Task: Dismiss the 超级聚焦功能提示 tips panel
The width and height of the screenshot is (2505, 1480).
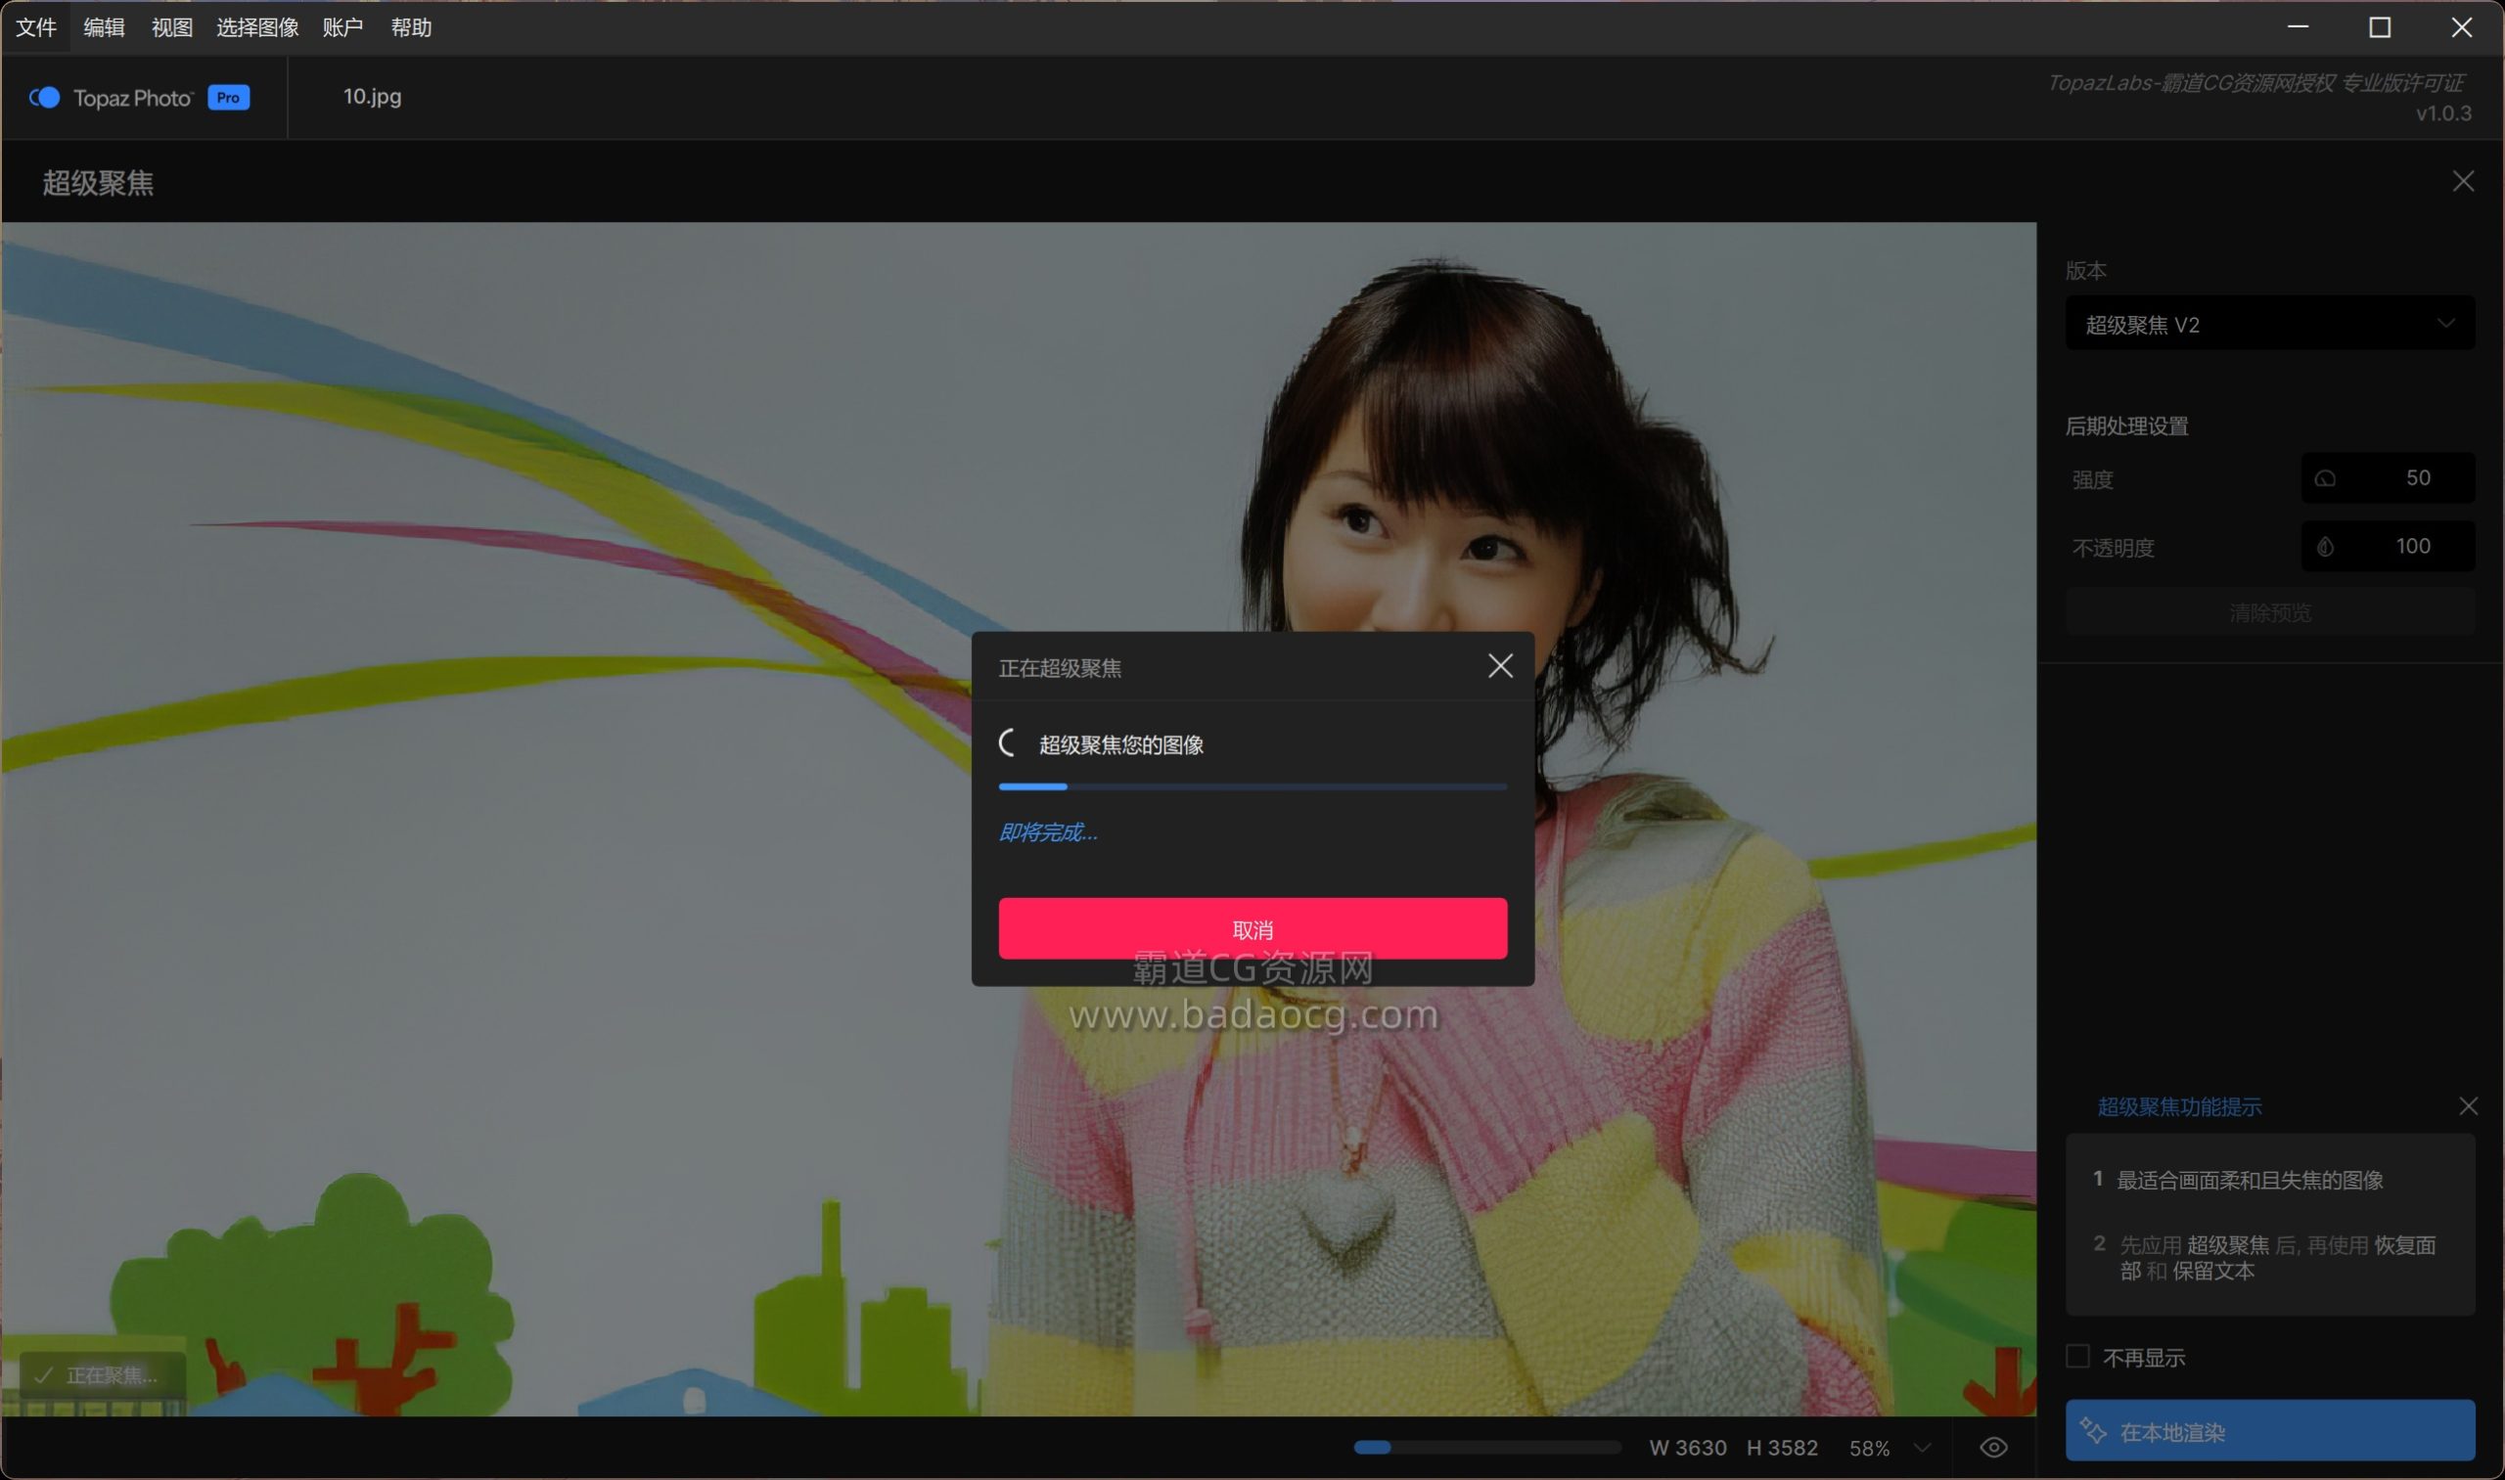Action: tap(2468, 1106)
